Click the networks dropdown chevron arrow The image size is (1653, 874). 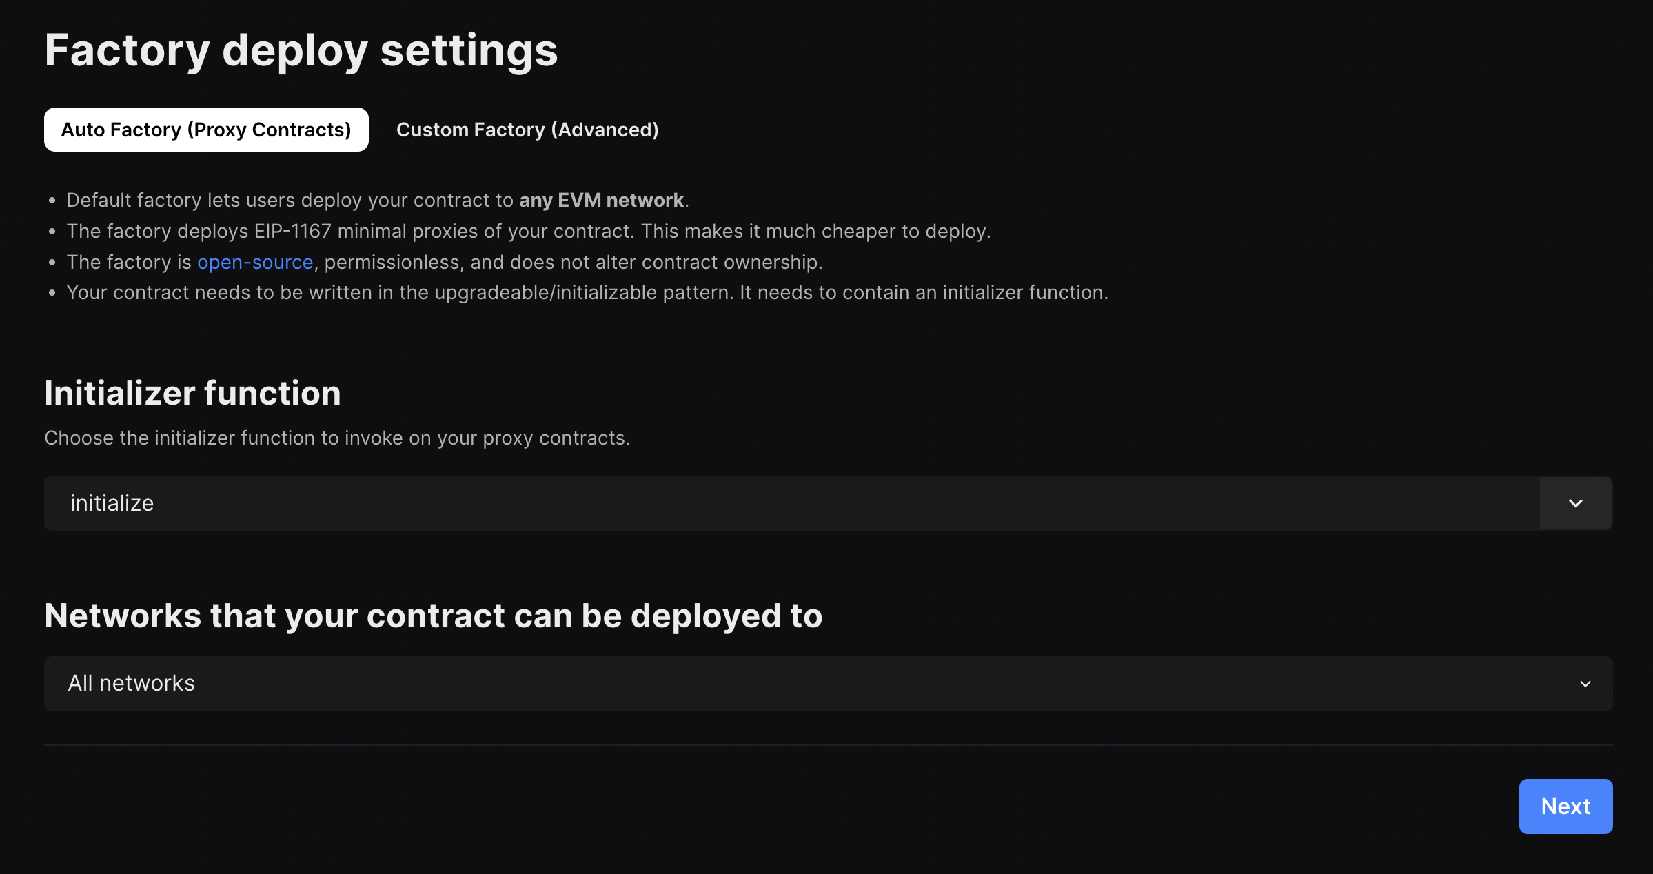pyautogui.click(x=1585, y=683)
